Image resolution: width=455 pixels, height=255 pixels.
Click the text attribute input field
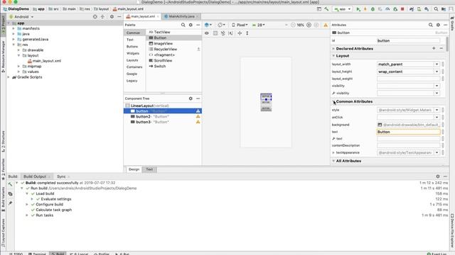409,132
